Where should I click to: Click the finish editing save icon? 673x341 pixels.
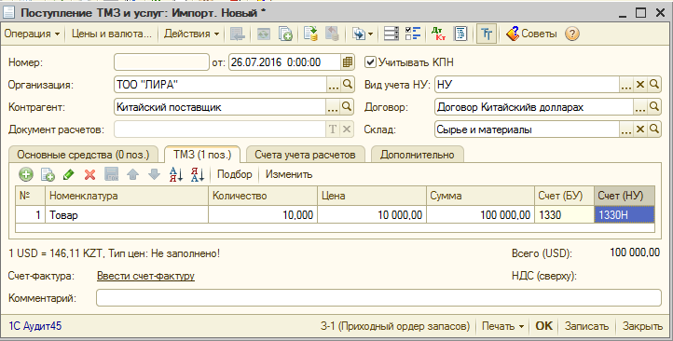coord(112,174)
